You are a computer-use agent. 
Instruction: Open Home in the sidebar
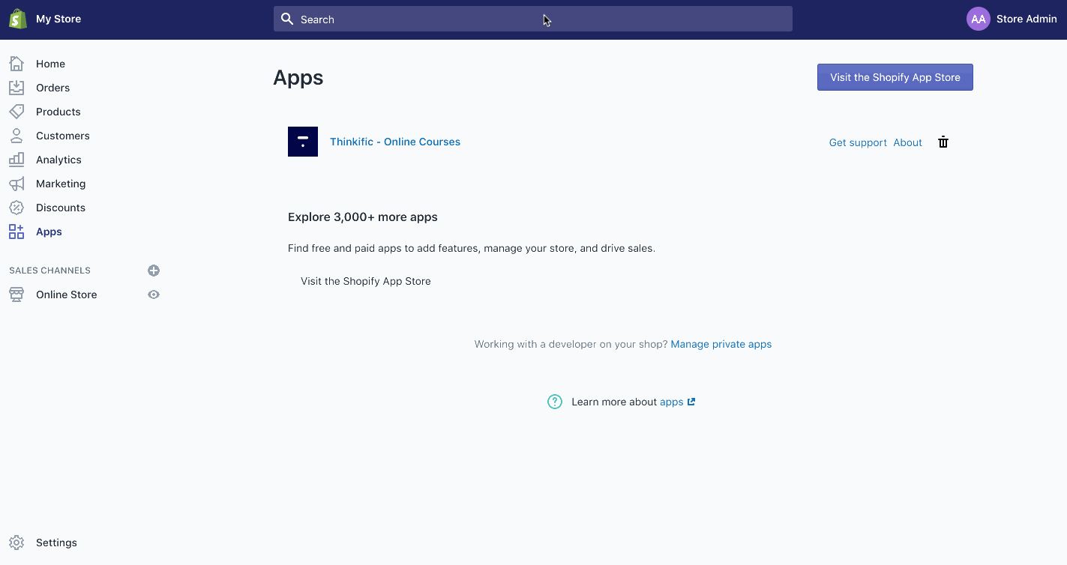tap(50, 64)
